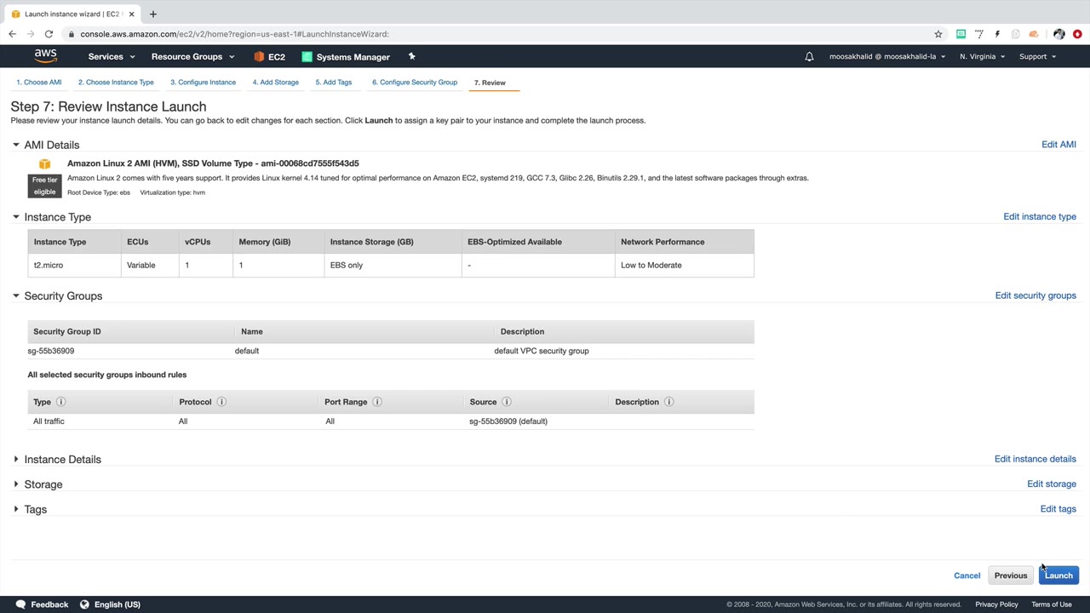Click security group ID sg-55b36909

pyautogui.click(x=50, y=351)
